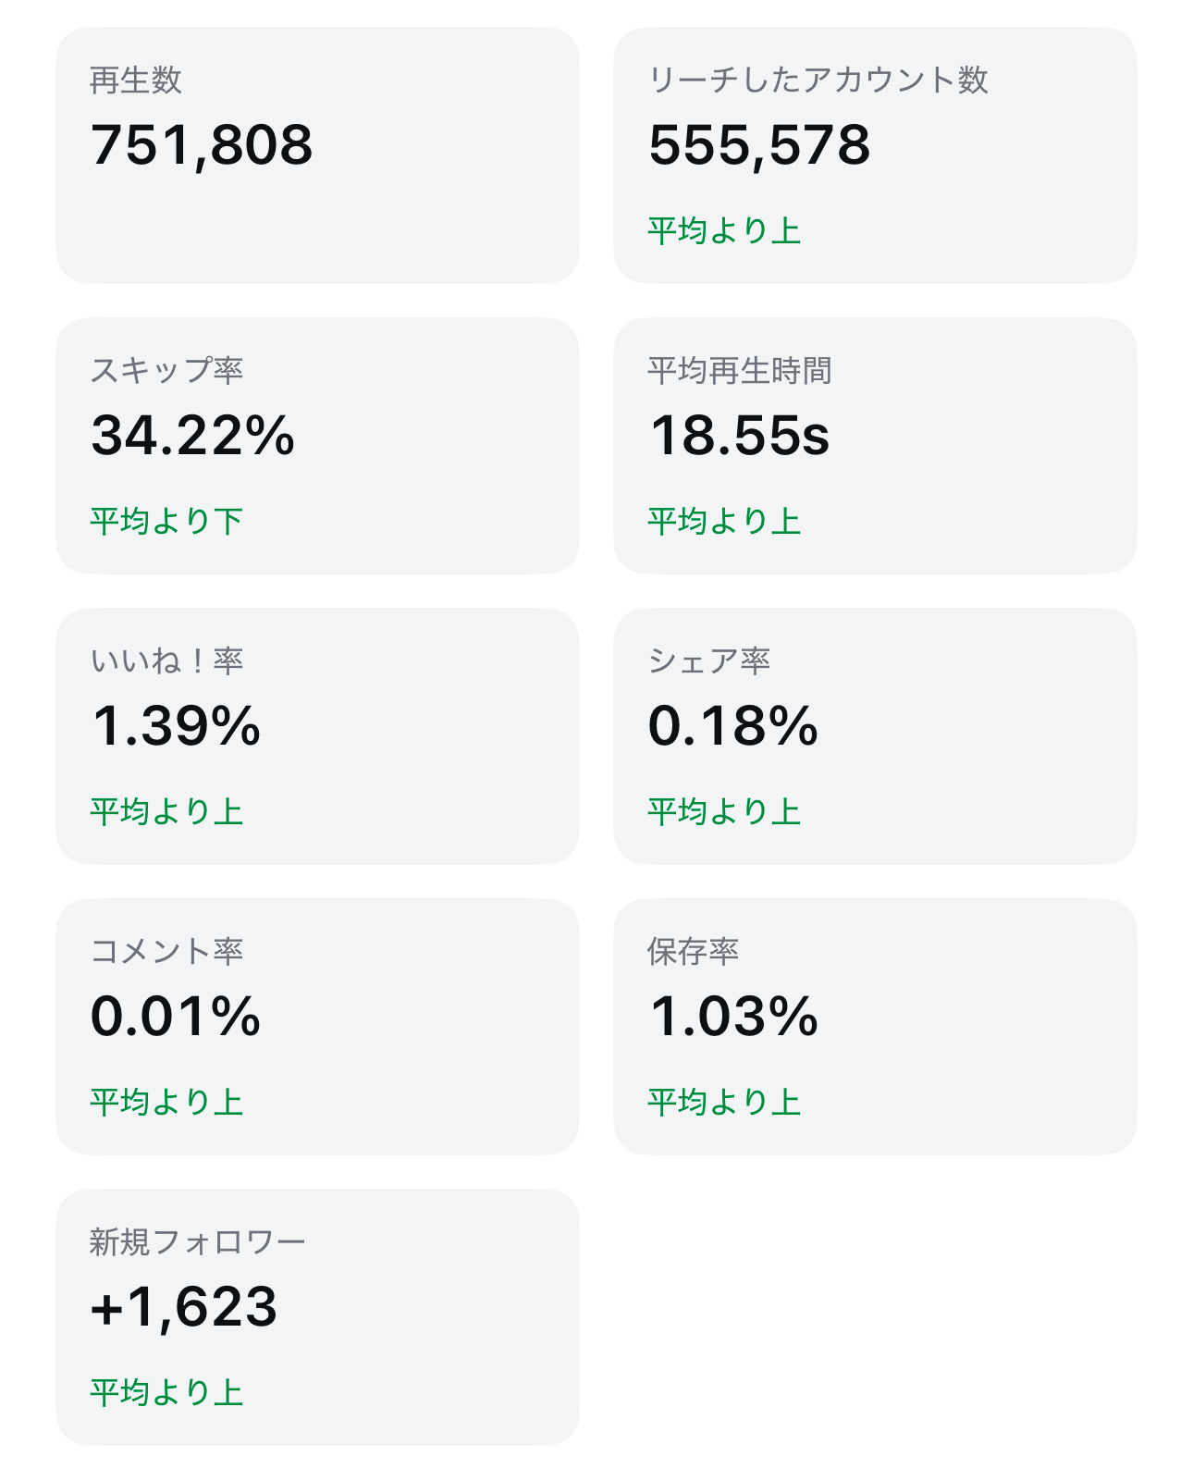1193x1481 pixels.
Task: Click 平均より上 under reached accounts value
Action: coord(723,230)
